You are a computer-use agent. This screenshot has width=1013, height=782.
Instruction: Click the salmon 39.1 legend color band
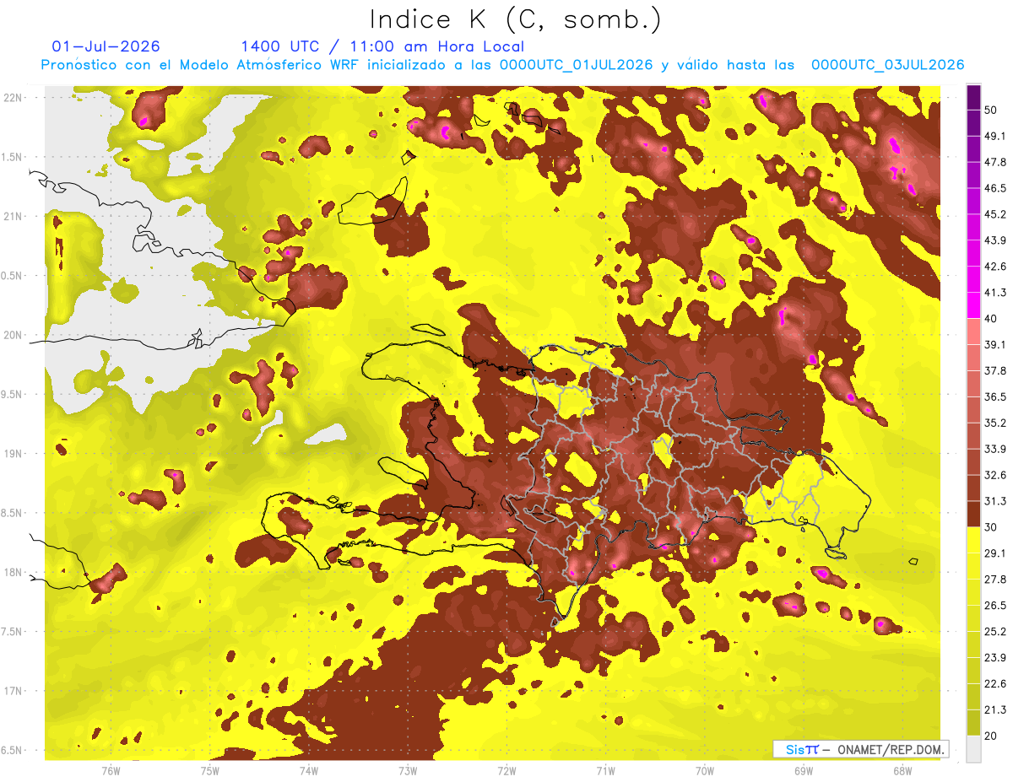point(973,332)
